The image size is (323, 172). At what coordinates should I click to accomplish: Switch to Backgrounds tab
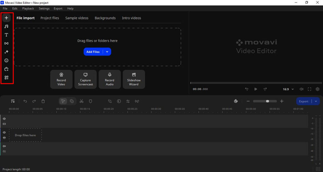tap(105, 18)
